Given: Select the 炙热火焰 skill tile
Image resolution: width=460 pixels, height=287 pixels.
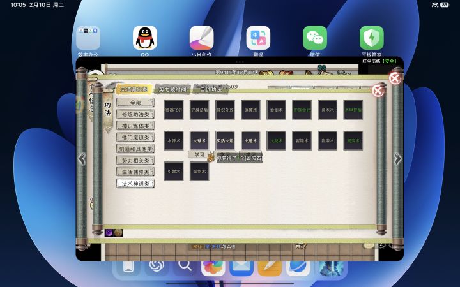Looking at the screenshot, I should coord(225,140).
